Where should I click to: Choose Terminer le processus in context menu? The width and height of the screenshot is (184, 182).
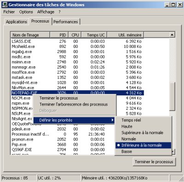[59, 98]
